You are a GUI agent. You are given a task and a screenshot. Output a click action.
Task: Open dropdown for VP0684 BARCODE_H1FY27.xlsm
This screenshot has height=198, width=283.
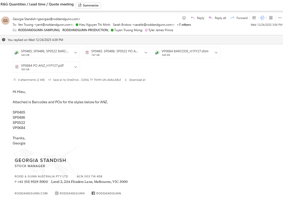pyautogui.click(x=216, y=53)
